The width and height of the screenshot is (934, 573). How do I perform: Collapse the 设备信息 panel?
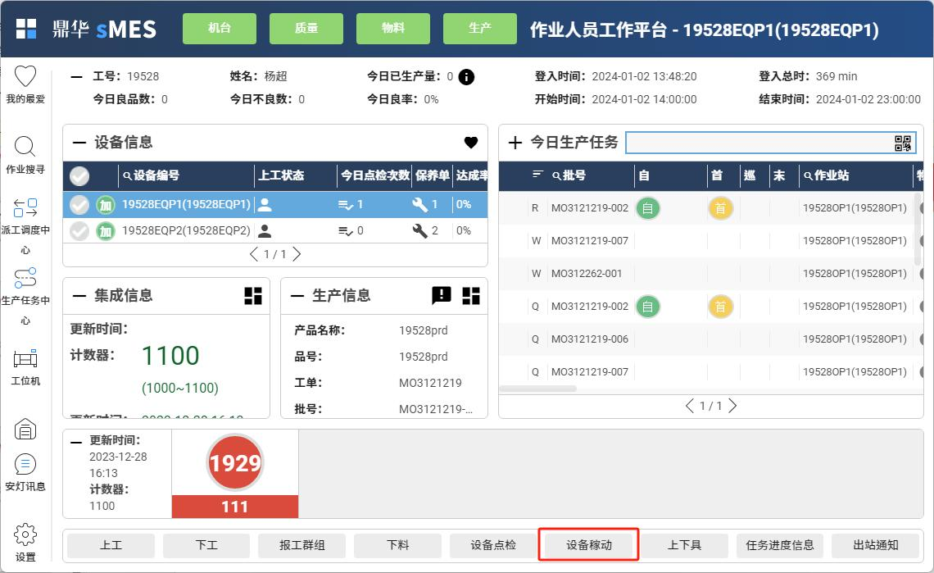pos(79,143)
